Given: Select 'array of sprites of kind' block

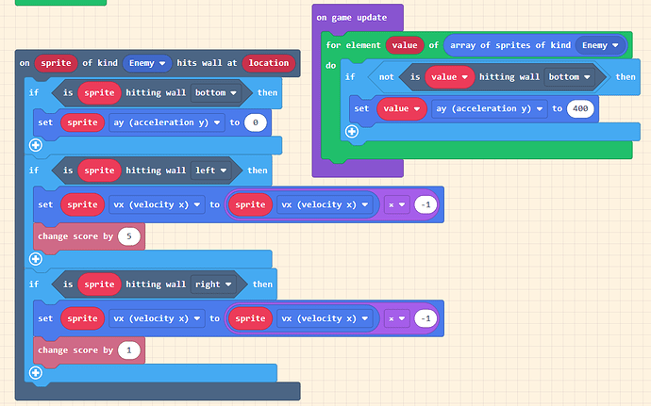Looking at the screenshot, I should coord(510,45).
